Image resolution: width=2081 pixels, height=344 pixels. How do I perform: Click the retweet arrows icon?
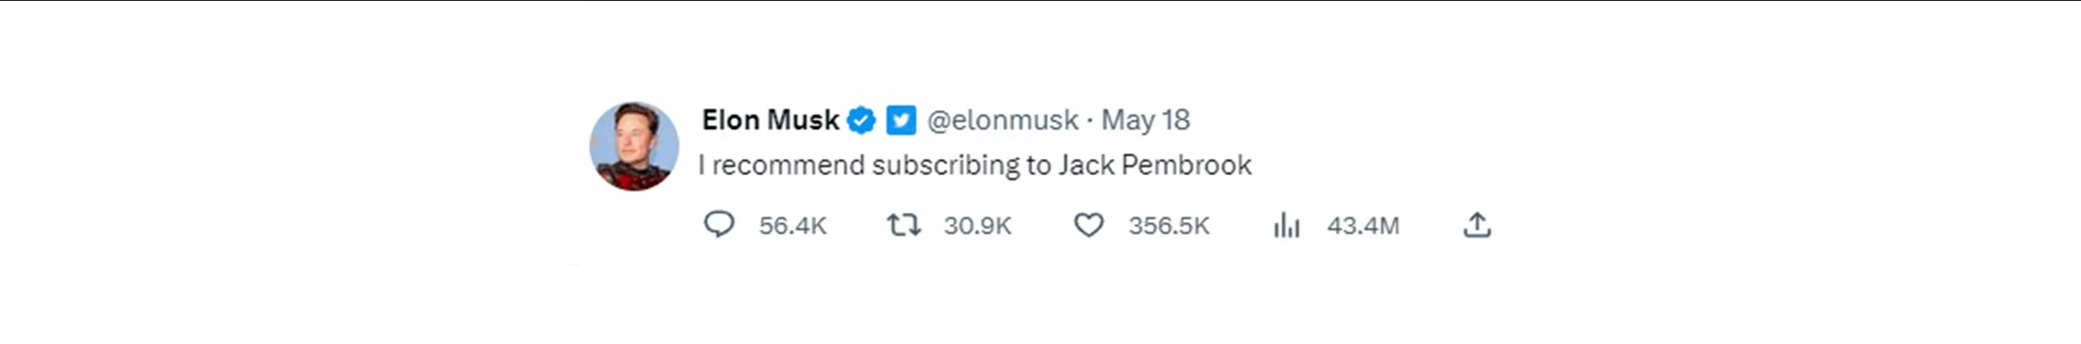[x=903, y=225]
